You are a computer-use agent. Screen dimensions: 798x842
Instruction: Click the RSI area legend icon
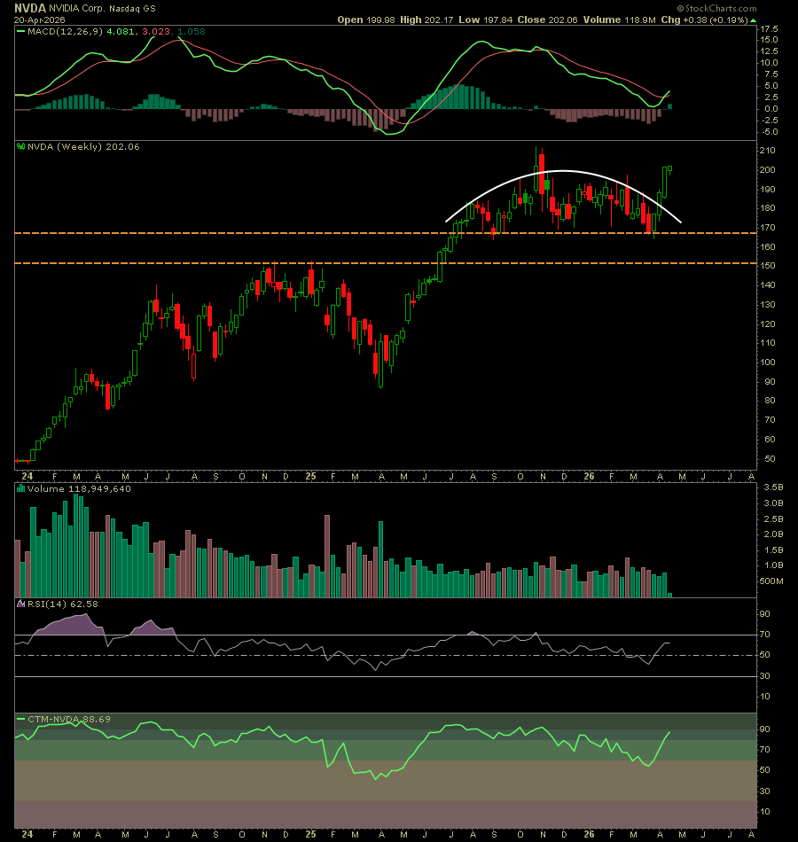(x=21, y=604)
